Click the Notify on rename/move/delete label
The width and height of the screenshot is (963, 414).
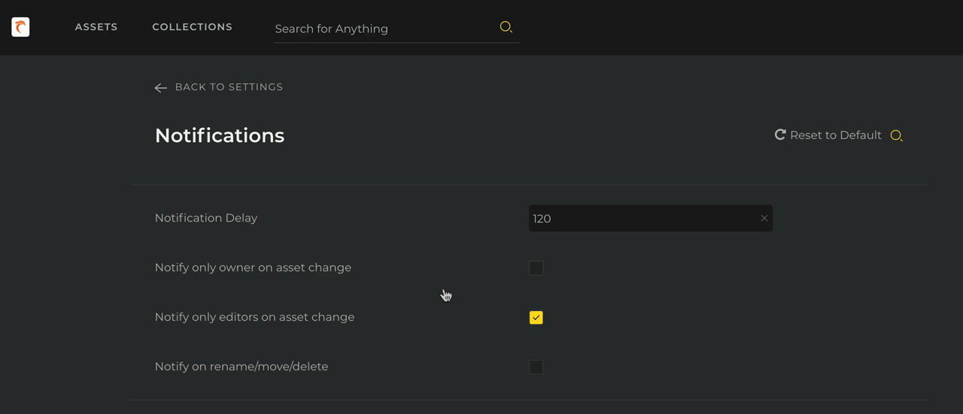(x=242, y=367)
